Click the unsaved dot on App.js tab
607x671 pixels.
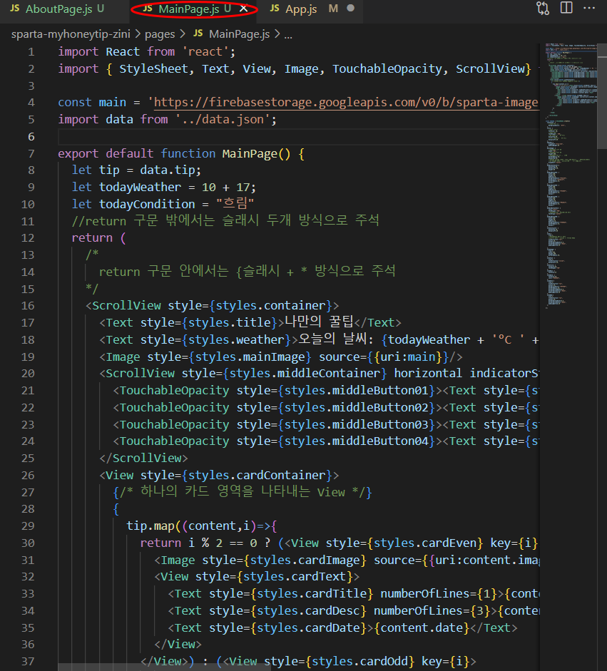coord(351,8)
